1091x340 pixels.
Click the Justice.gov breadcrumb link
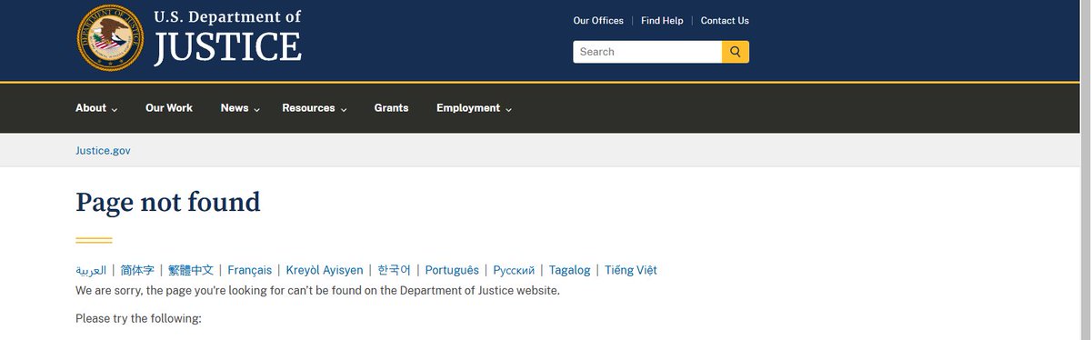point(103,151)
